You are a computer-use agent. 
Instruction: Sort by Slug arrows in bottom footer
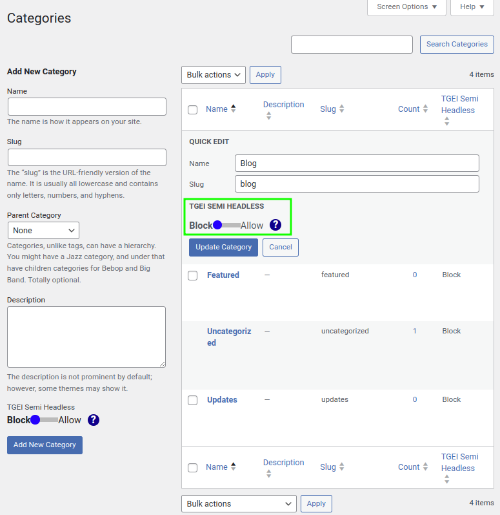342,467
